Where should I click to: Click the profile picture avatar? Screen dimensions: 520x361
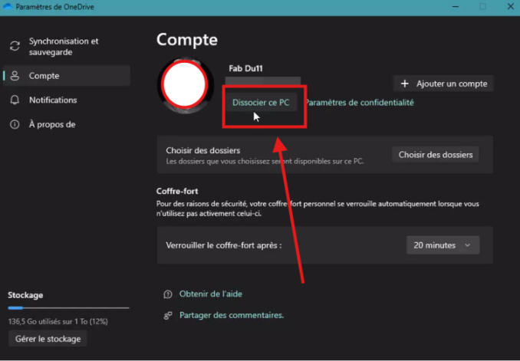(185, 85)
